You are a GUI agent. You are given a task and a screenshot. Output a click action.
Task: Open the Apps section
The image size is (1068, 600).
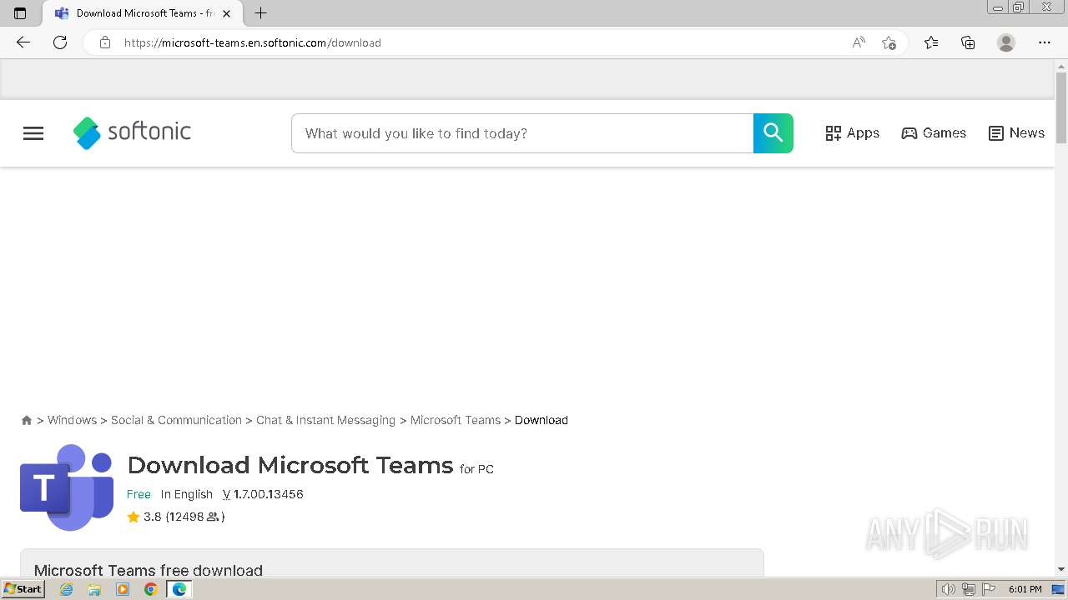pos(852,133)
